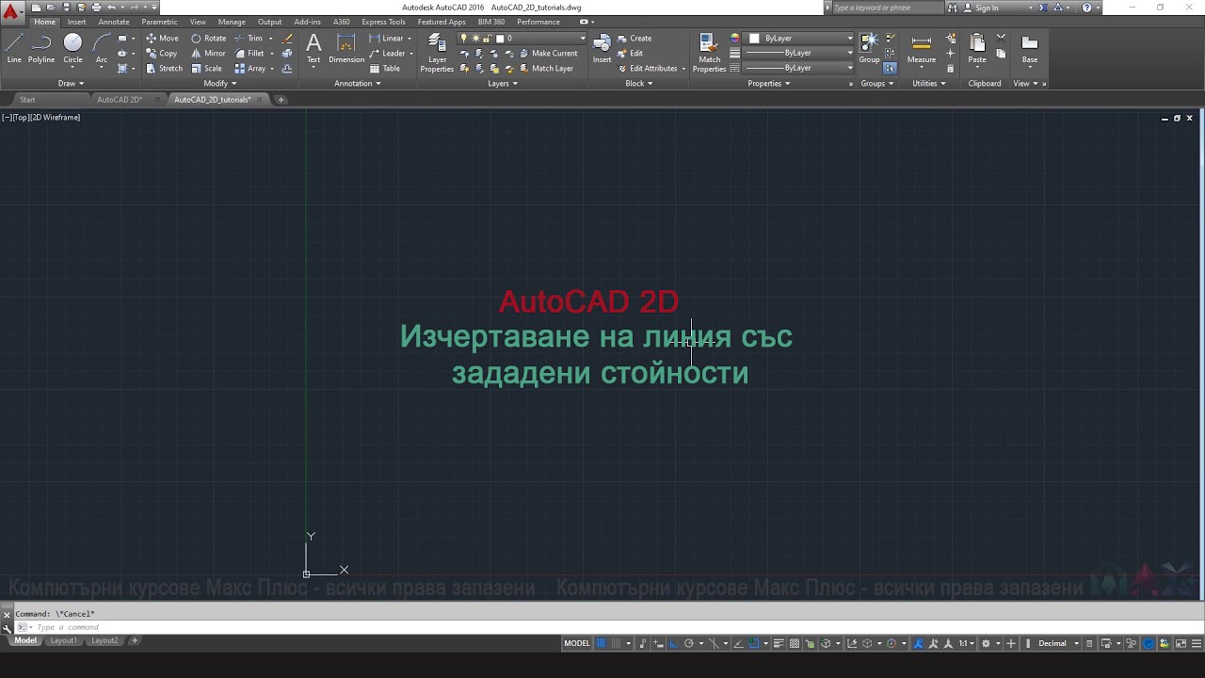Expand the Draw panel
Screen dimensions: 1205x678
pyautogui.click(x=71, y=83)
